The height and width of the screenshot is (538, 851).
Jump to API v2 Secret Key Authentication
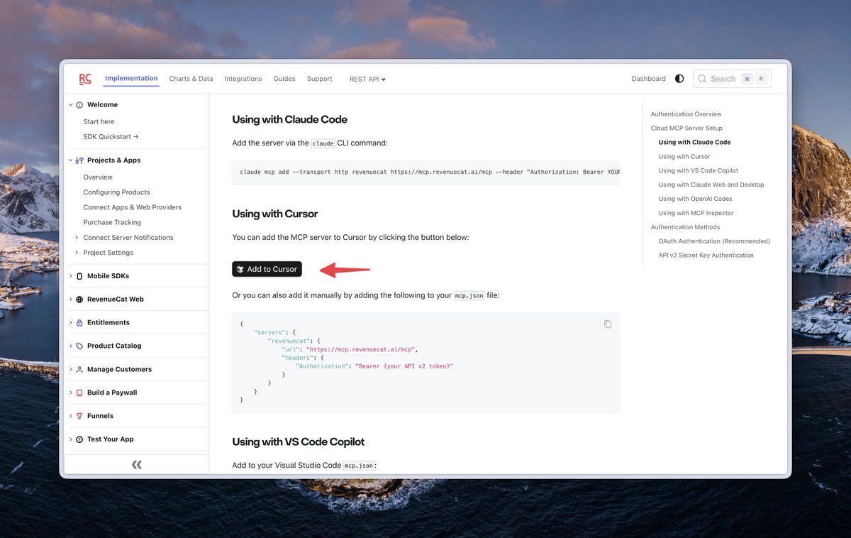pos(706,256)
